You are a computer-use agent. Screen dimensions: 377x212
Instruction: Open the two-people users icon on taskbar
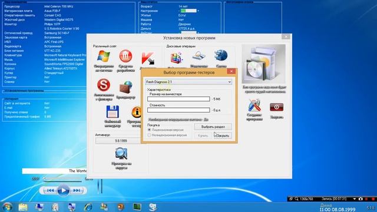click(x=104, y=207)
